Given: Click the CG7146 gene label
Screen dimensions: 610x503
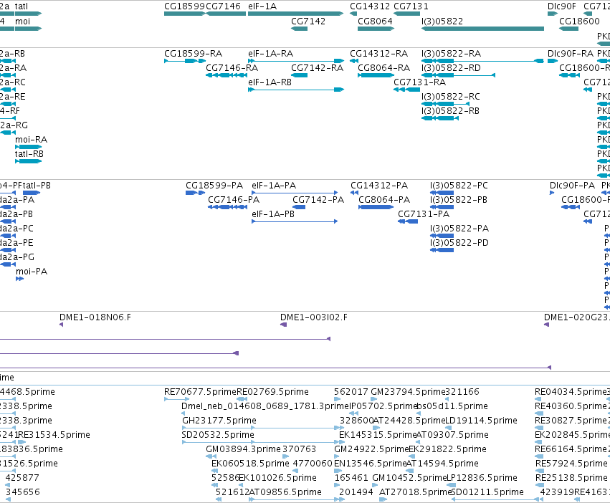Looking at the screenshot, I should coord(224,6).
